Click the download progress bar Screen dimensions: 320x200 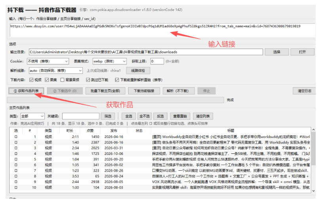tap(116, 100)
